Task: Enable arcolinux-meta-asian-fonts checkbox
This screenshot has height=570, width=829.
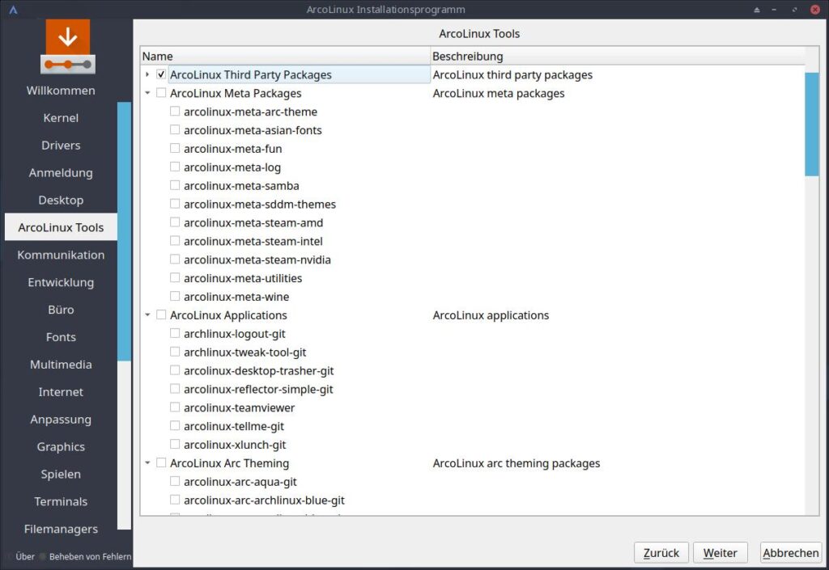Action: (x=175, y=130)
